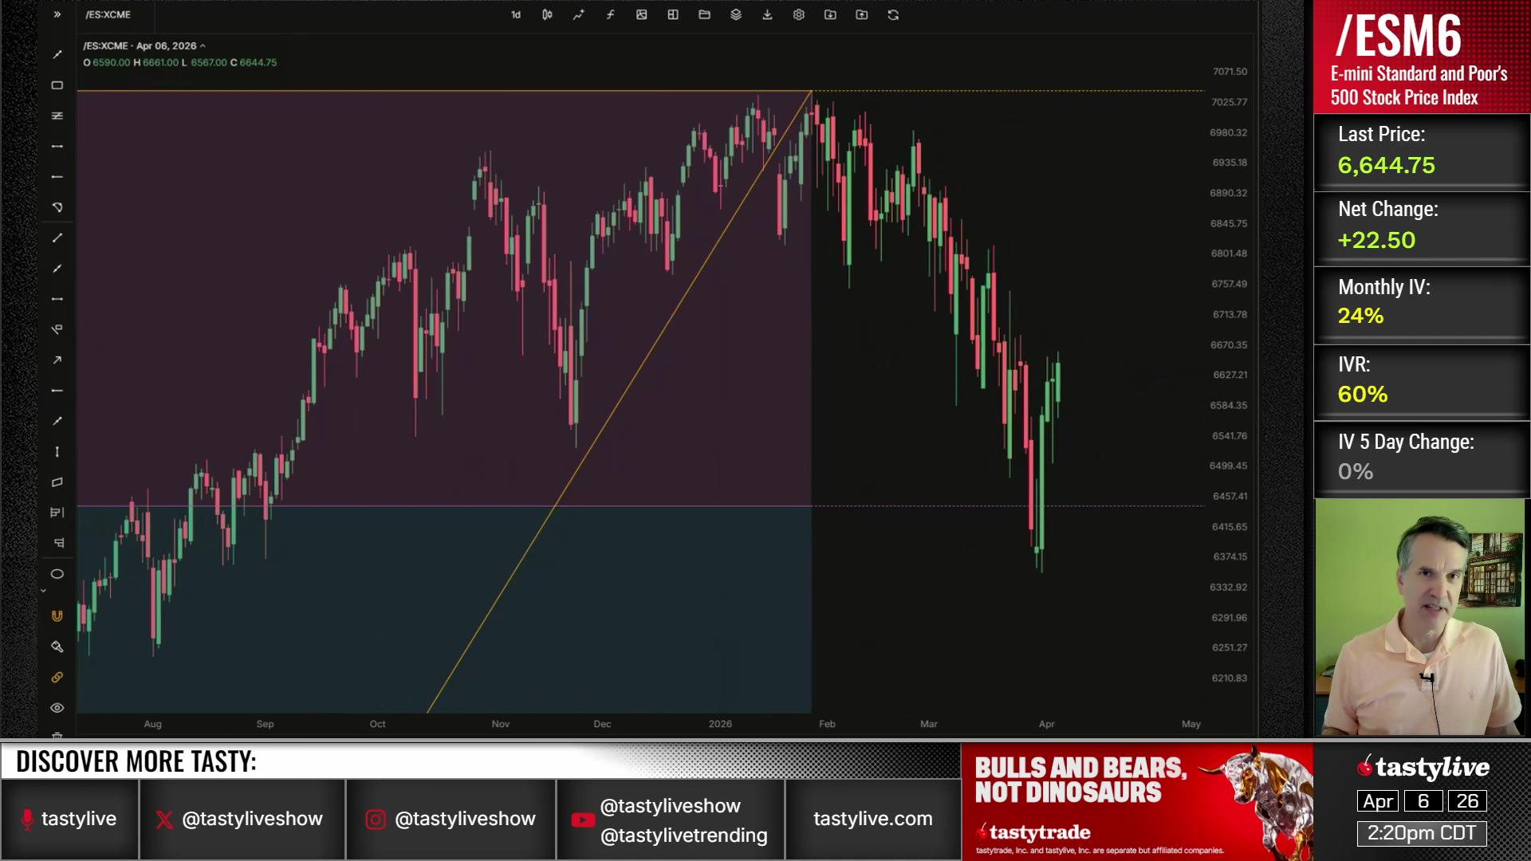The width and height of the screenshot is (1531, 861).
Task: Open chart settings gear icon
Action: 798,14
